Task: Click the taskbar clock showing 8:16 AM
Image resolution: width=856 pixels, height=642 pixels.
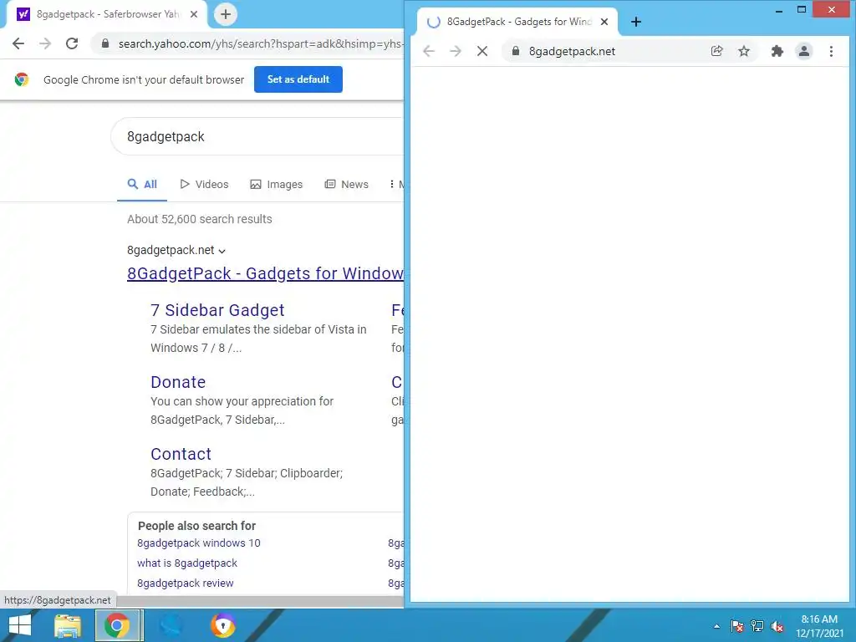Action: 819,626
